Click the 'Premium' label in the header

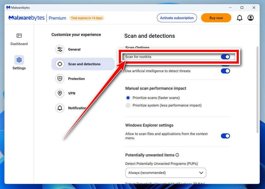click(x=57, y=18)
